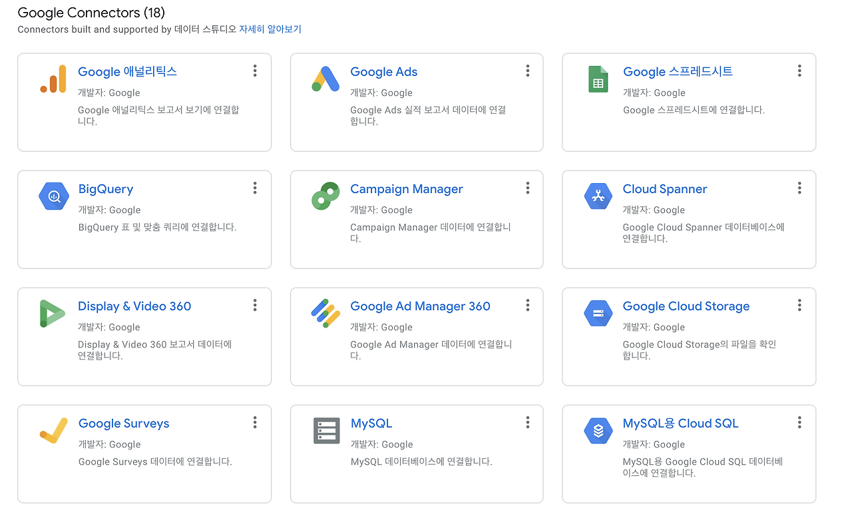
Task: Select the MySQL용 Cloud SQL connector title
Action: click(x=680, y=423)
